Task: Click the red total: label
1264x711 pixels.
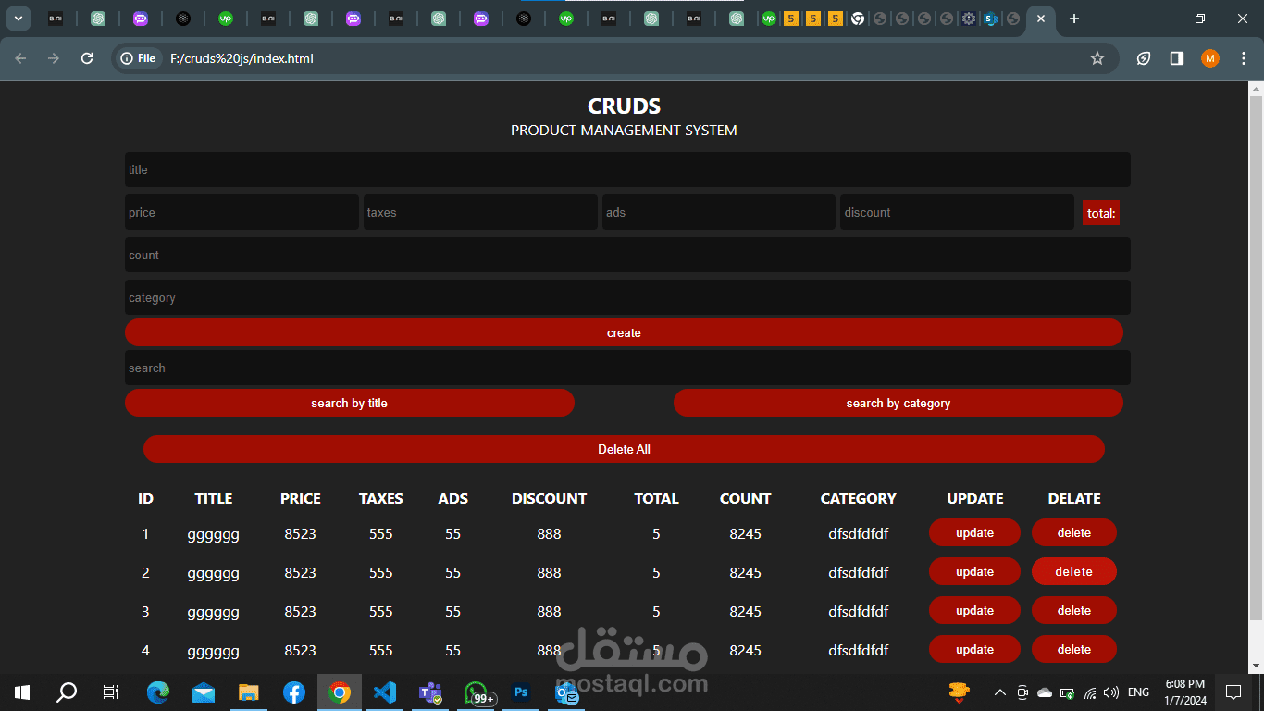Action: (1101, 213)
